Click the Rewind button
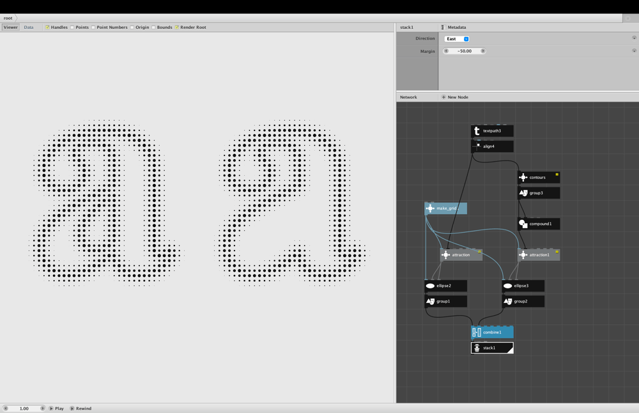Viewport: 639px width, 413px height. [x=81, y=408]
